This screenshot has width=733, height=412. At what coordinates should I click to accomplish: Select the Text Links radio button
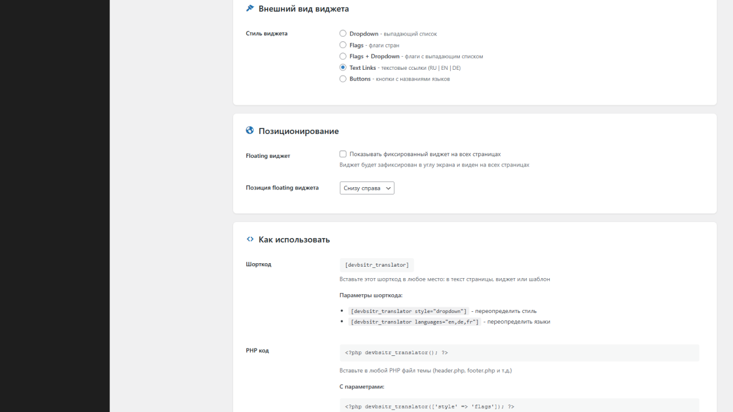(343, 68)
